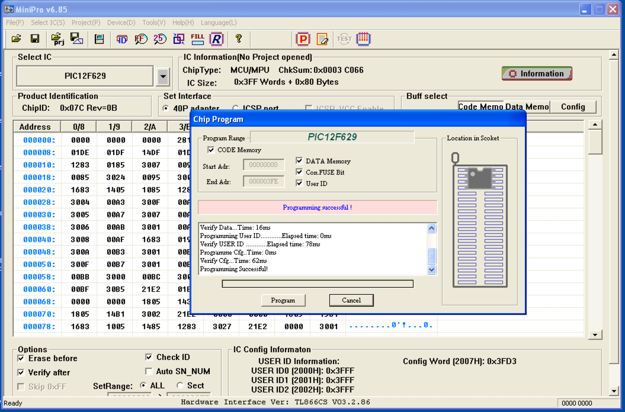Click the calculator-style toolbar icon
Image resolution: width=625 pixels, height=412 pixels.
pos(99,39)
